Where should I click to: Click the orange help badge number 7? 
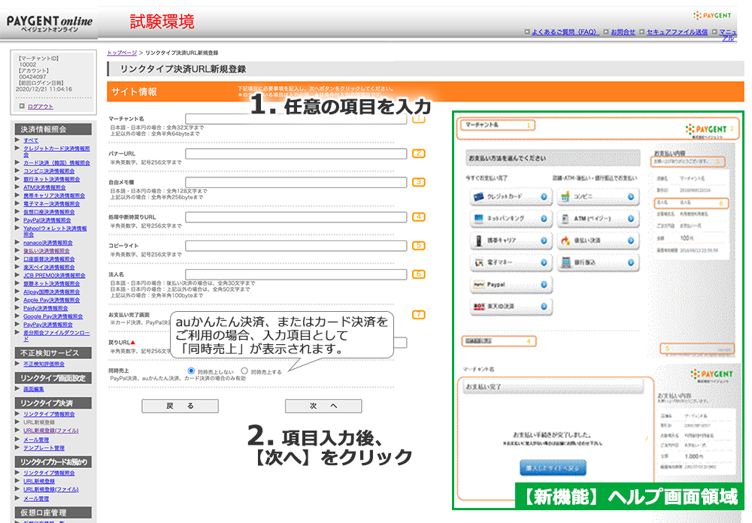[x=419, y=314]
